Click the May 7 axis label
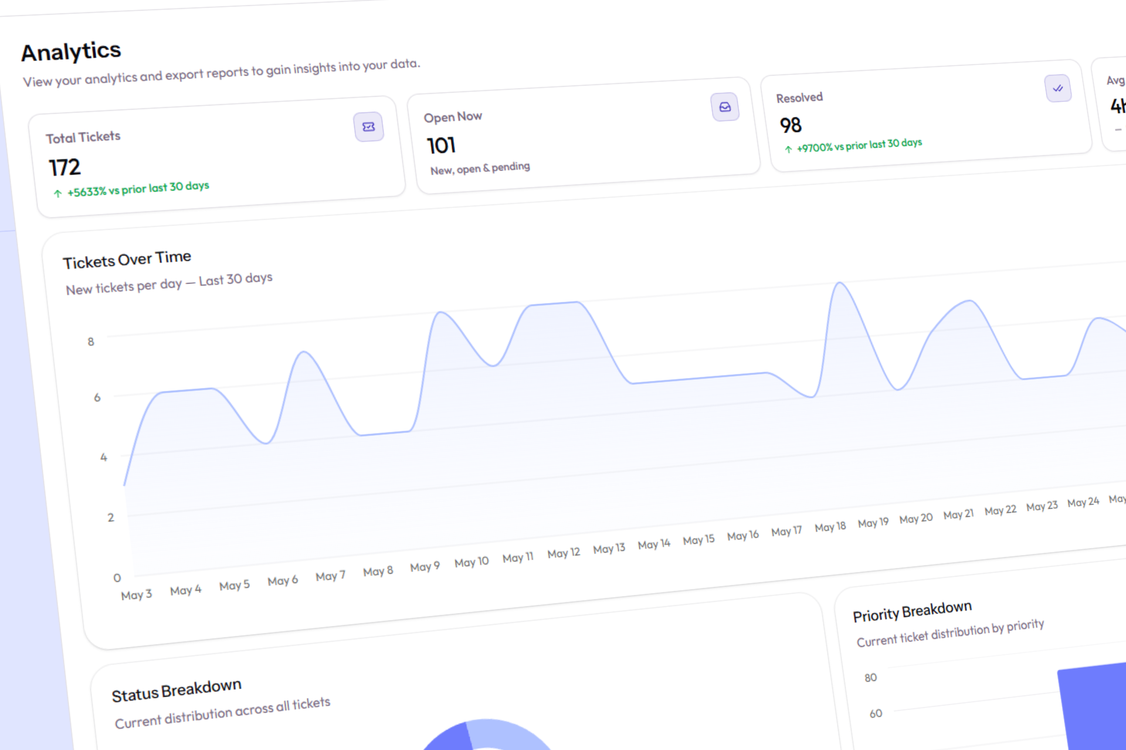1126x750 pixels. [x=330, y=576]
